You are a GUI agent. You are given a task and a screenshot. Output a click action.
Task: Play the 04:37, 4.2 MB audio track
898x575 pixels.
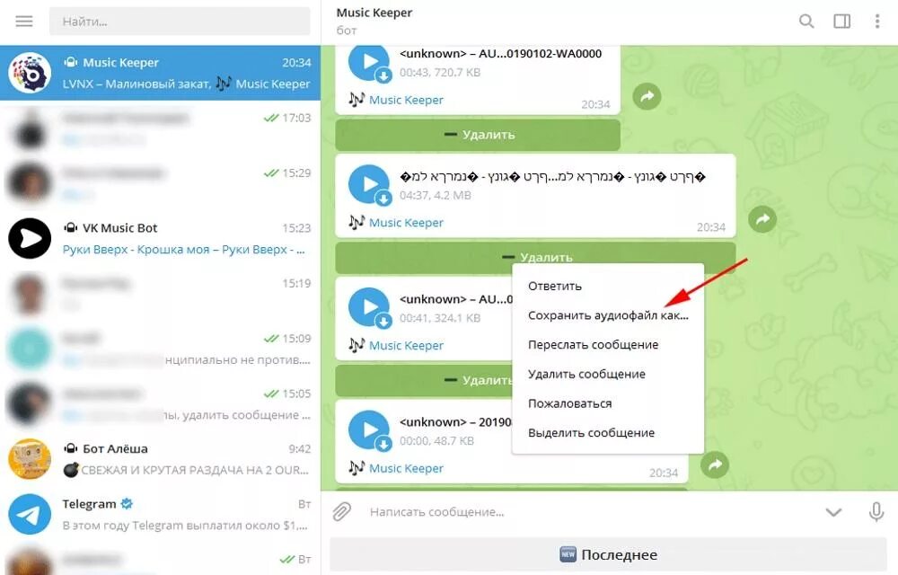click(369, 184)
